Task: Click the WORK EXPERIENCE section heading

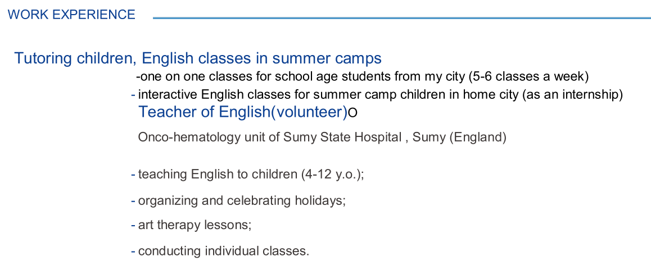Action: pos(71,15)
